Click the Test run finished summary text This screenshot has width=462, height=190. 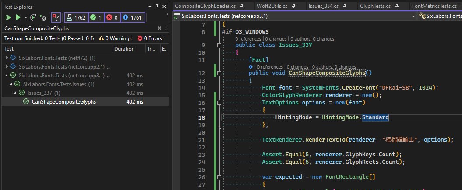pyautogui.click(x=49, y=38)
